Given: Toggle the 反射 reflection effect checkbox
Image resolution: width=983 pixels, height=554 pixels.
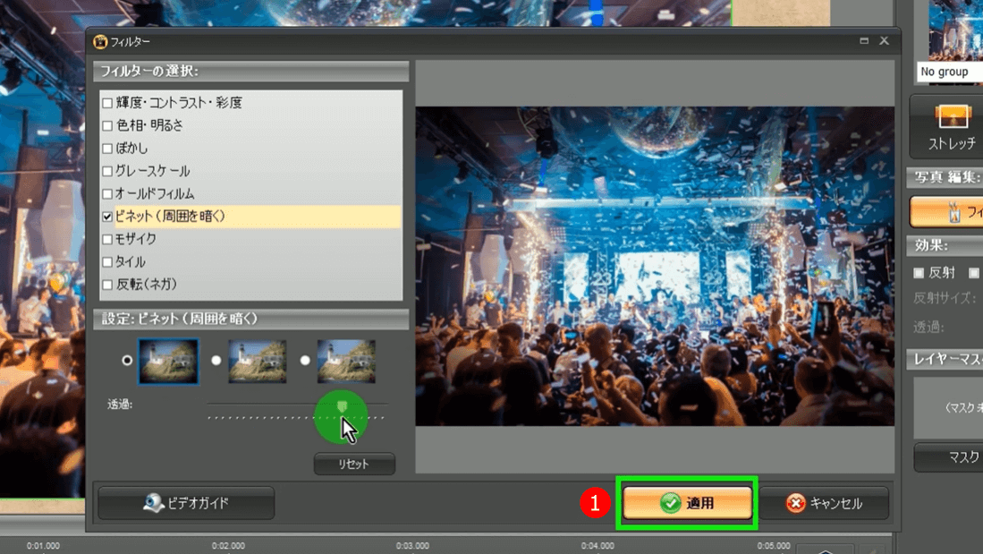Looking at the screenshot, I should [919, 273].
